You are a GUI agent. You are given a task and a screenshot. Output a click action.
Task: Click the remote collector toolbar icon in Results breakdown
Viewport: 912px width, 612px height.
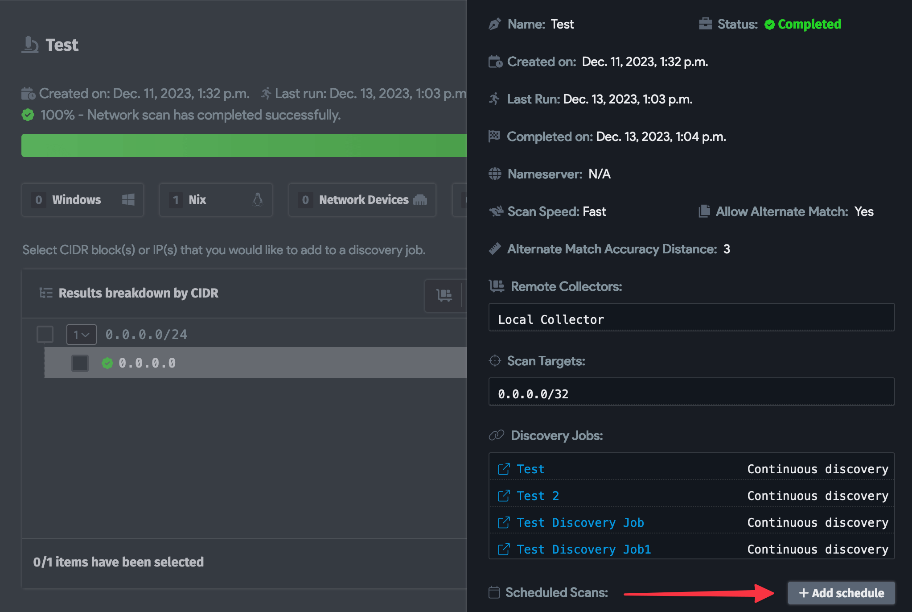pyautogui.click(x=444, y=295)
